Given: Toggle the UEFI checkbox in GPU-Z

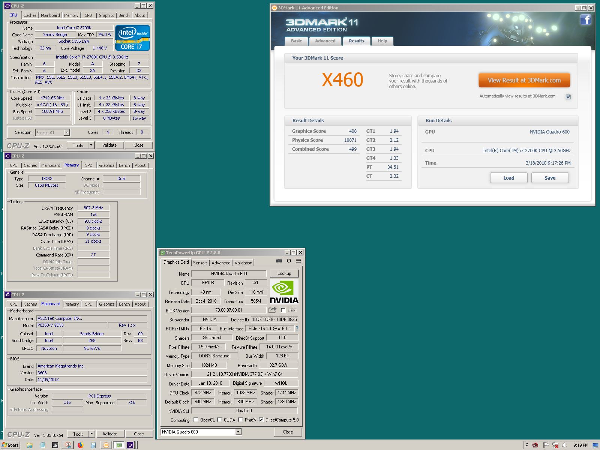Looking at the screenshot, I should click(283, 310).
